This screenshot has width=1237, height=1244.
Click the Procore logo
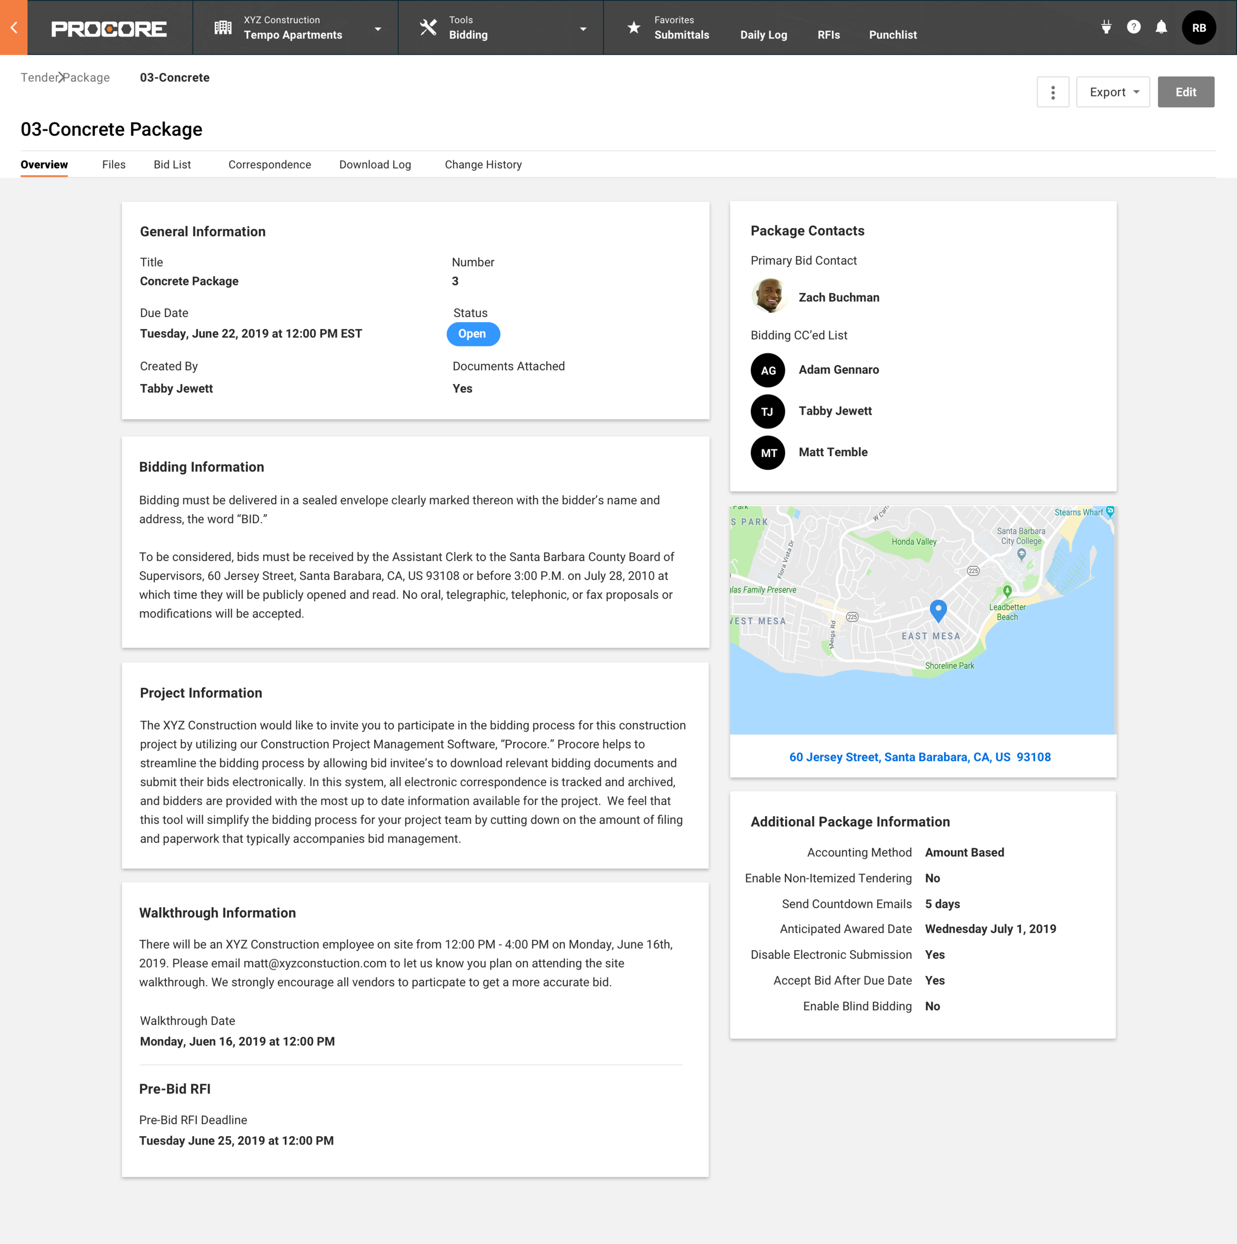pyautogui.click(x=109, y=29)
